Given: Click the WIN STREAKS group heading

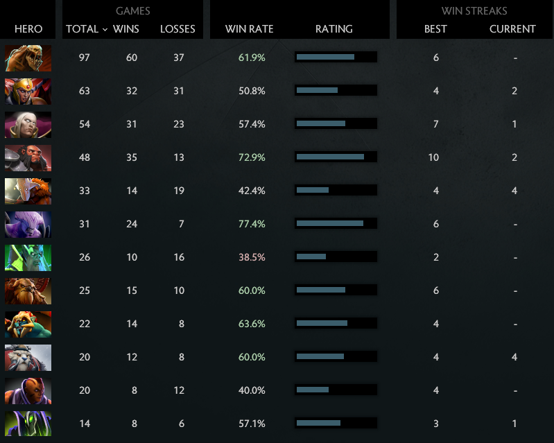Looking at the screenshot, I should click(474, 11).
